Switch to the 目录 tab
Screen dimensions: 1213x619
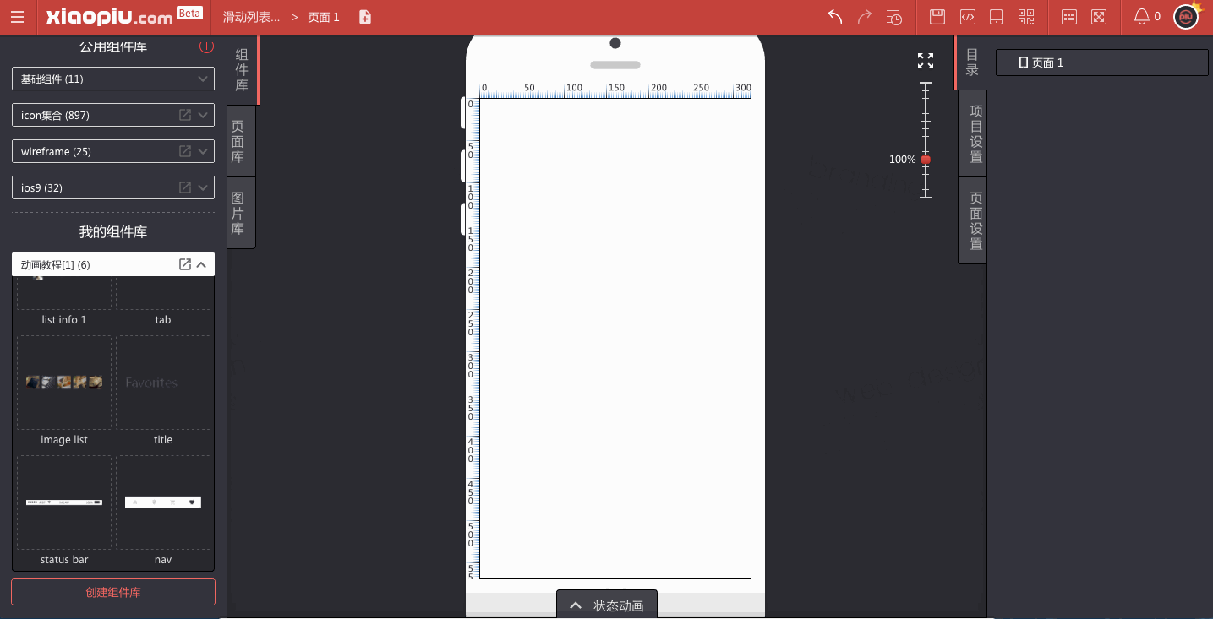click(971, 62)
